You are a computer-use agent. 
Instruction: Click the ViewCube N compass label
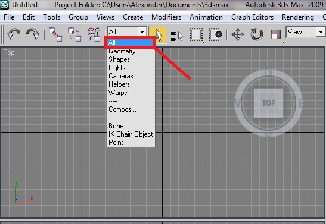click(x=268, y=71)
